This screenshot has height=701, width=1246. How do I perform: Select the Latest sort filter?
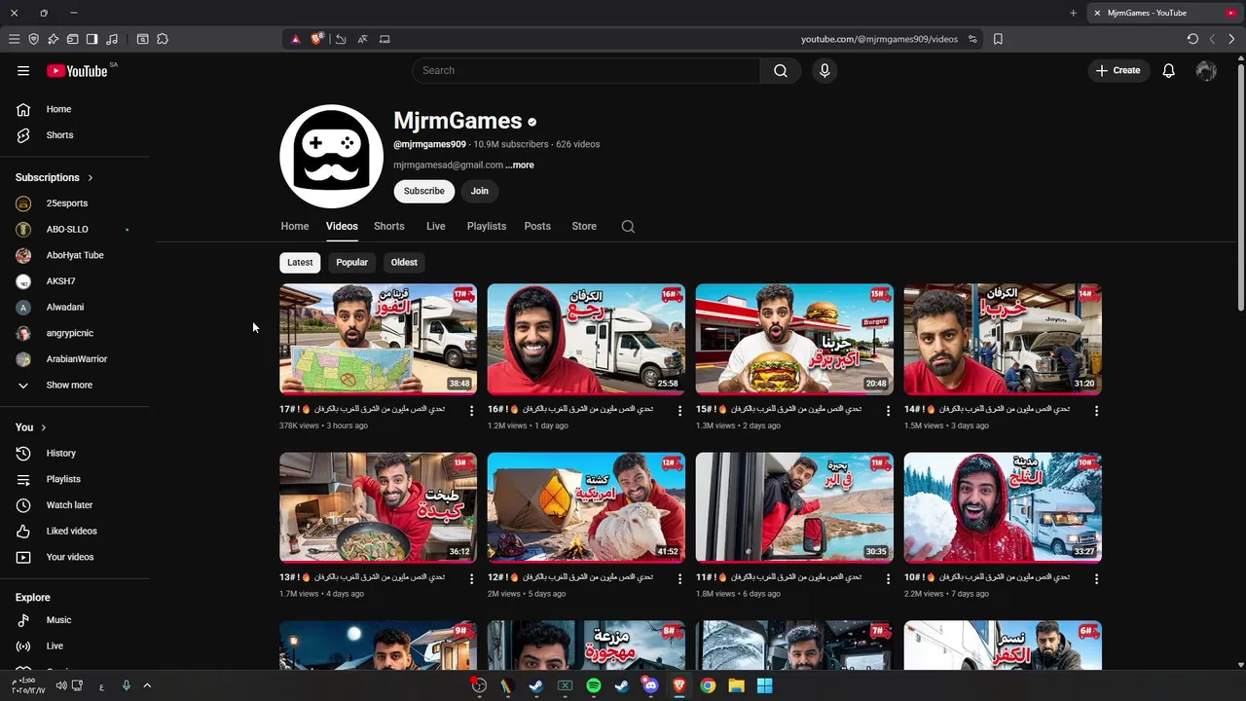click(x=300, y=262)
